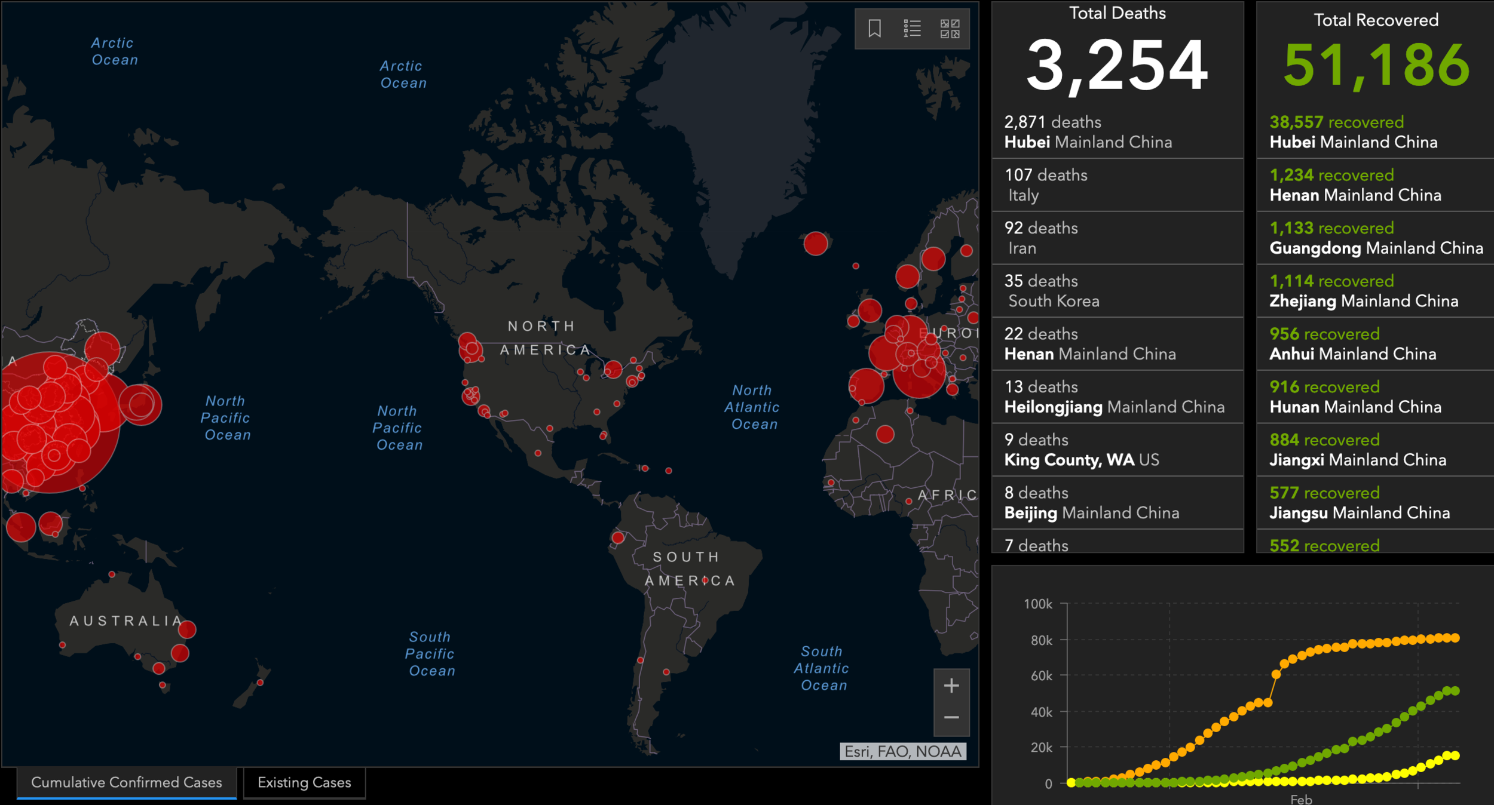This screenshot has width=1494, height=805.
Task: Click the Ecuador case circle marker
Action: point(618,538)
